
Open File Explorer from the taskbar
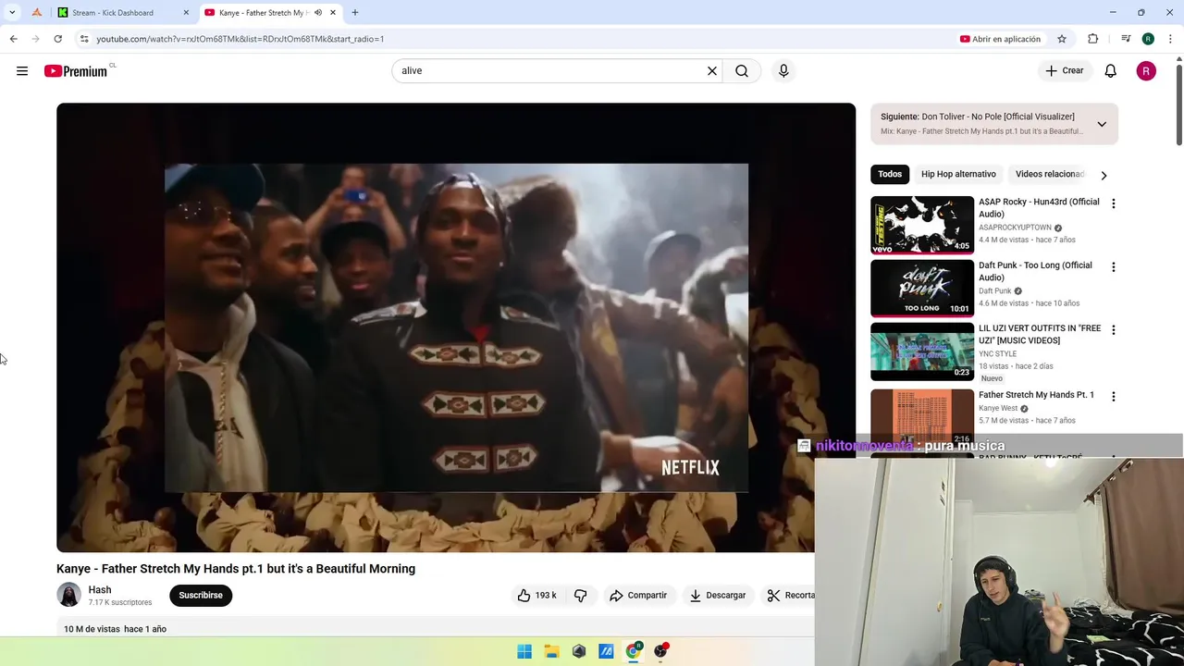click(551, 651)
